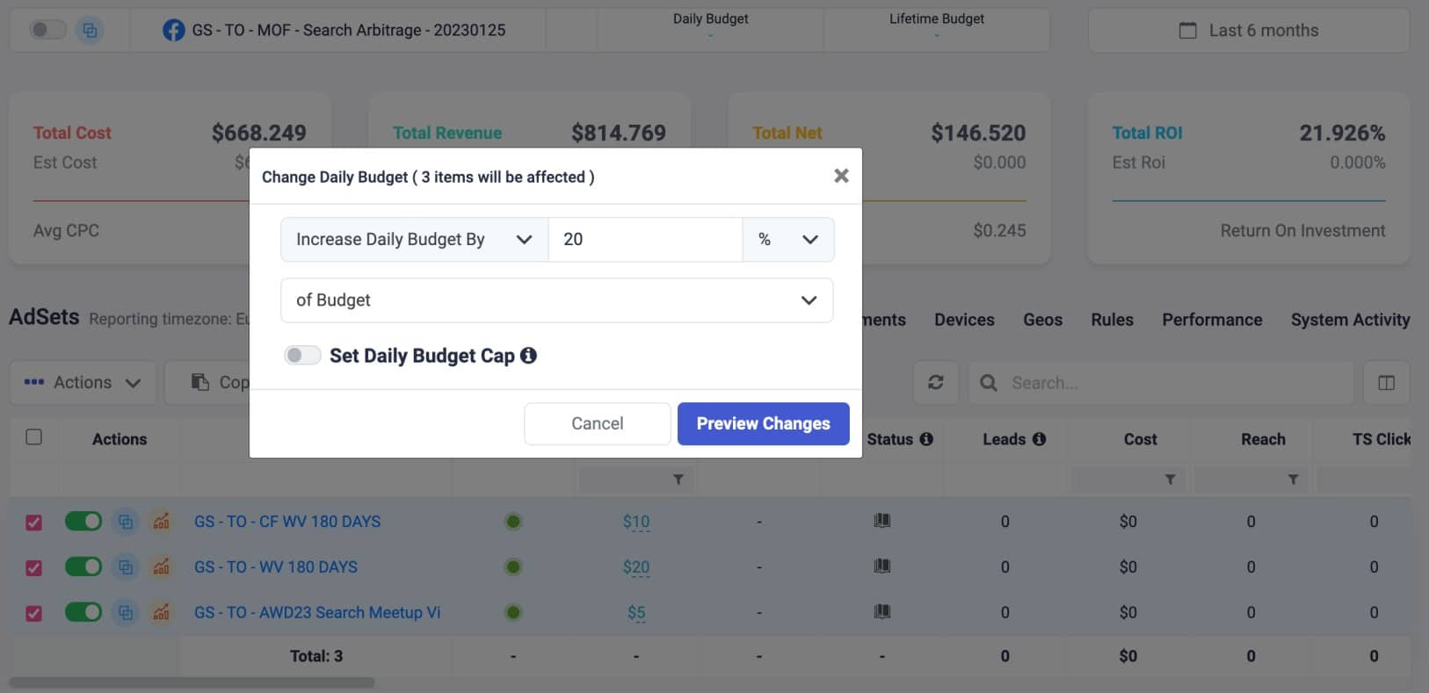The image size is (1429, 693).
Task: Click the $5 daily budget value
Action: [636, 613]
